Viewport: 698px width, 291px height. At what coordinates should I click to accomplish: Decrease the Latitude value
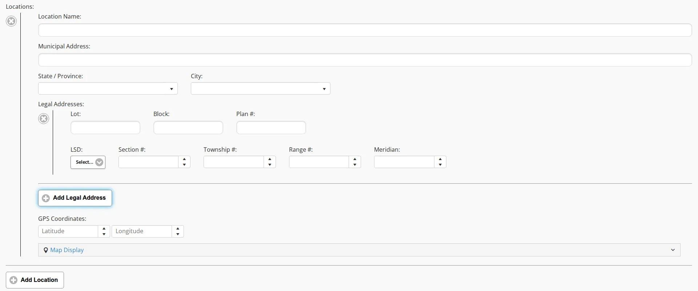[x=104, y=234]
